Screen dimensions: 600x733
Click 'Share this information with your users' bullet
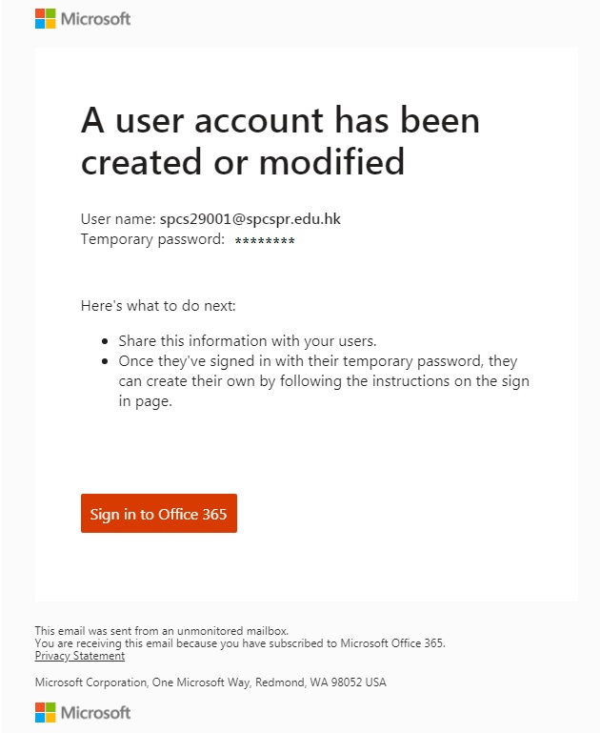coord(248,341)
